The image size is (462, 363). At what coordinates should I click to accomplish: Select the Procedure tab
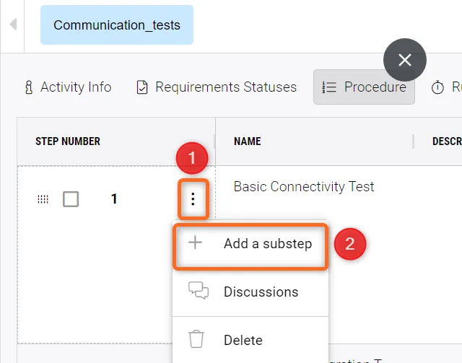364,87
